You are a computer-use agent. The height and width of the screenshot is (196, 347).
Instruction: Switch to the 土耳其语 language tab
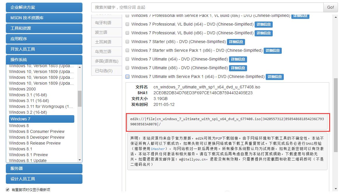pos(107,42)
